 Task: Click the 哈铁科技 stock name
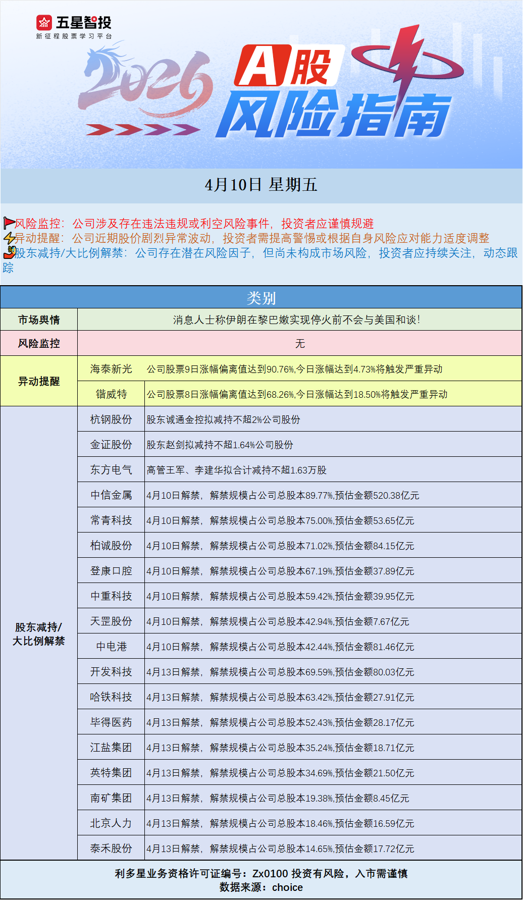pos(111,697)
